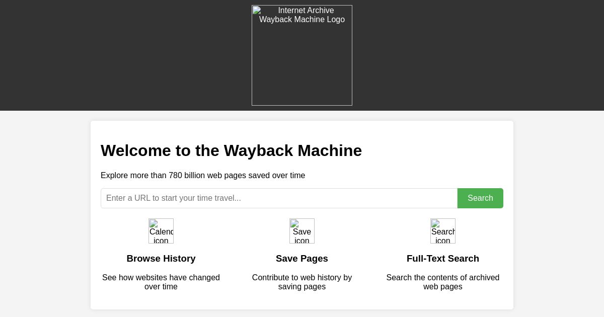Click the Search icon's broken image placeholder

[443, 231]
